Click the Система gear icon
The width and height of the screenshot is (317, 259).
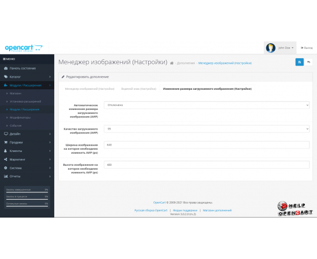tap(6, 168)
